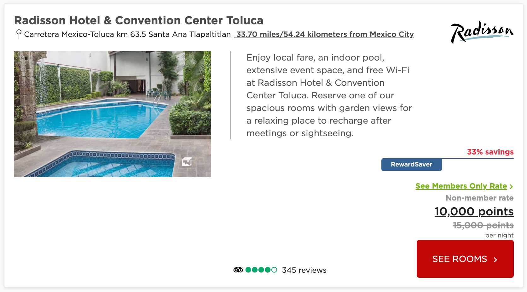Screen dimensions: 527x292
Task: Click the crossed-out 15,000 points price
Action: tap(483, 225)
